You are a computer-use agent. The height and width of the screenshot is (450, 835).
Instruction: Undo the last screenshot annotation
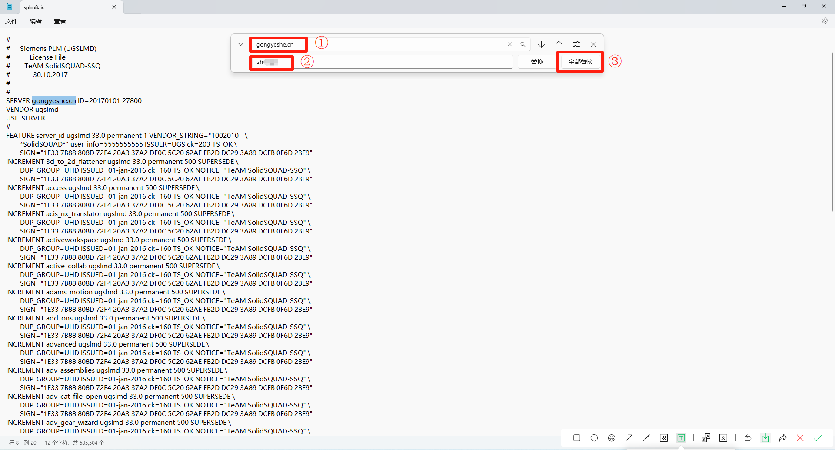(748, 438)
